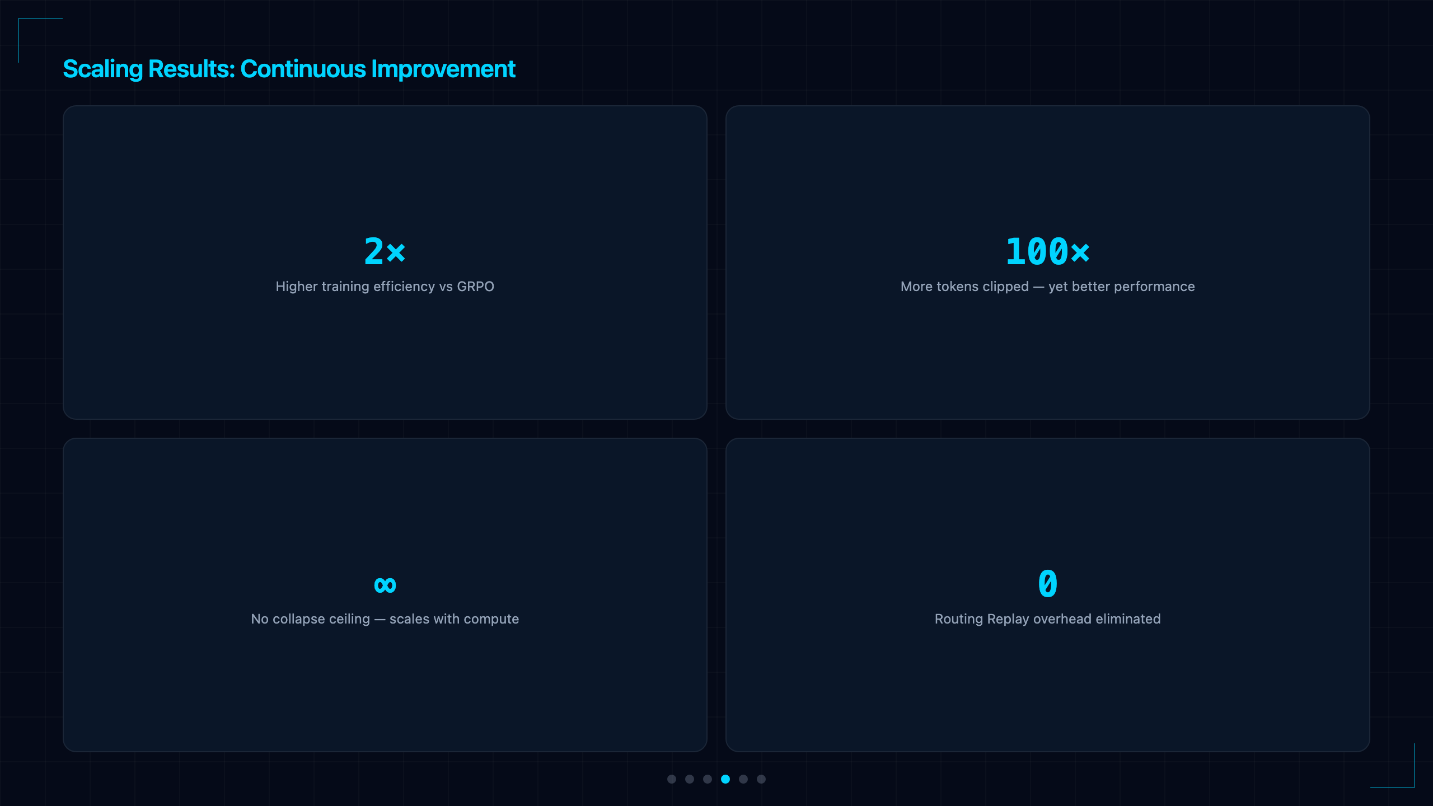Go to the first slide pagination dot
The image size is (1433, 806).
[672, 779]
